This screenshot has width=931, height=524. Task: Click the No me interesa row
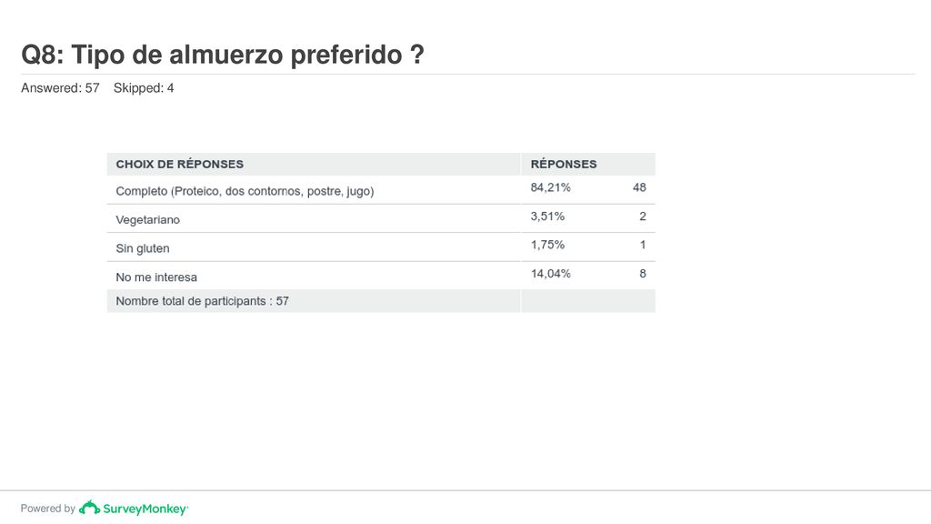tap(381, 276)
